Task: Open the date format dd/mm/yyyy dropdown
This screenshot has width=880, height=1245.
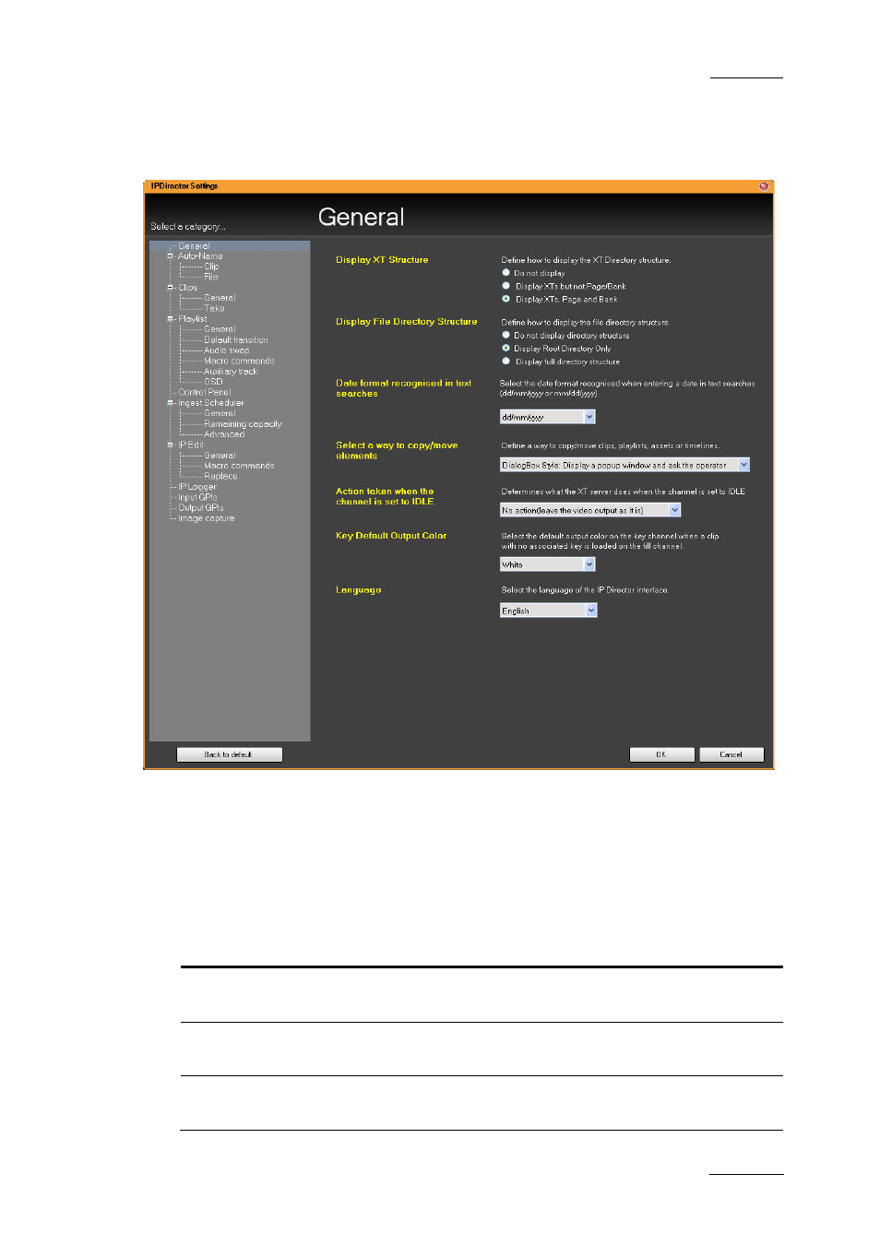Action: (548, 417)
